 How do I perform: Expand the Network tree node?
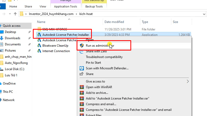(1, 100)
